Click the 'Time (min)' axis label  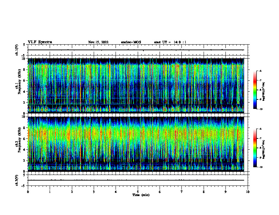tap(141, 195)
